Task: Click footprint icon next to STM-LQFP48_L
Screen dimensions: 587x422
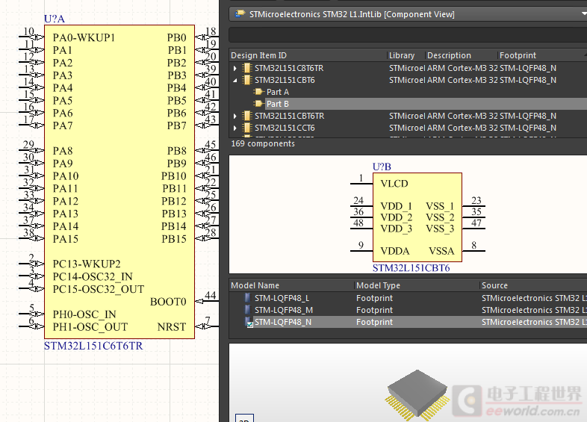Action: (x=247, y=298)
